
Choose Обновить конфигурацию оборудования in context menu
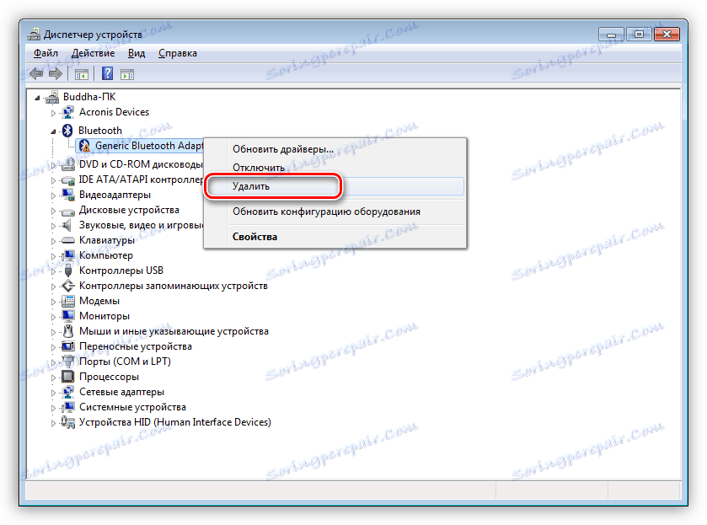pyautogui.click(x=335, y=212)
